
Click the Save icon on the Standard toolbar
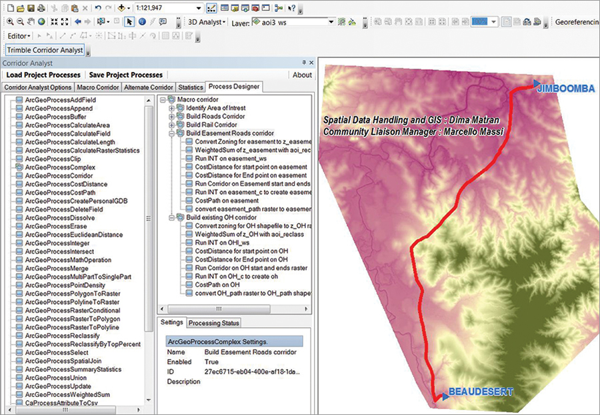(31, 8)
